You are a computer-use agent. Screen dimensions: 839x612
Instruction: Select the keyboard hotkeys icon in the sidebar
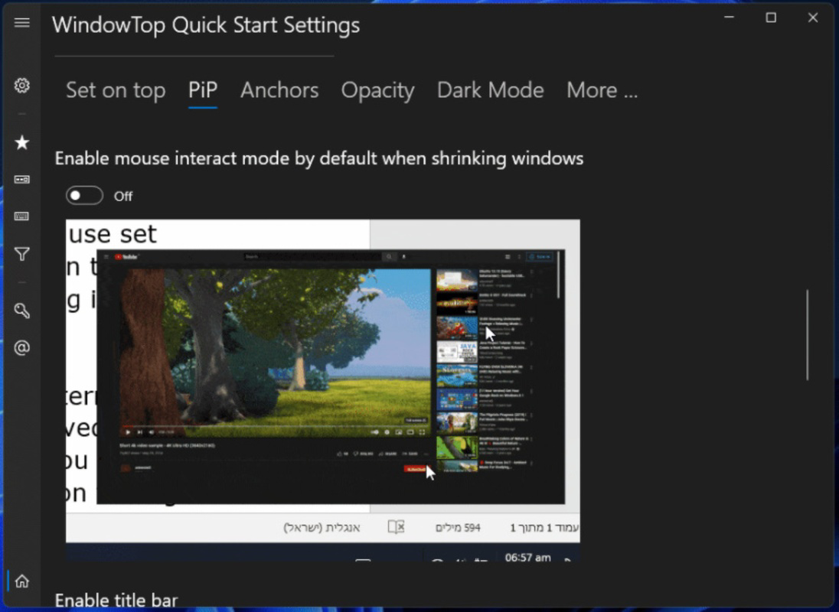(x=22, y=216)
